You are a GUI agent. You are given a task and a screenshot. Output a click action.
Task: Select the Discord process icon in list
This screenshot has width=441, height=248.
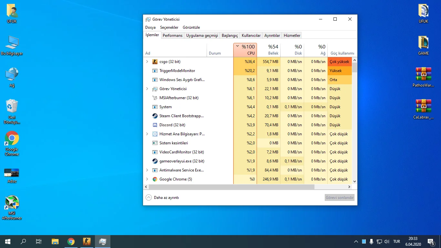(x=155, y=125)
